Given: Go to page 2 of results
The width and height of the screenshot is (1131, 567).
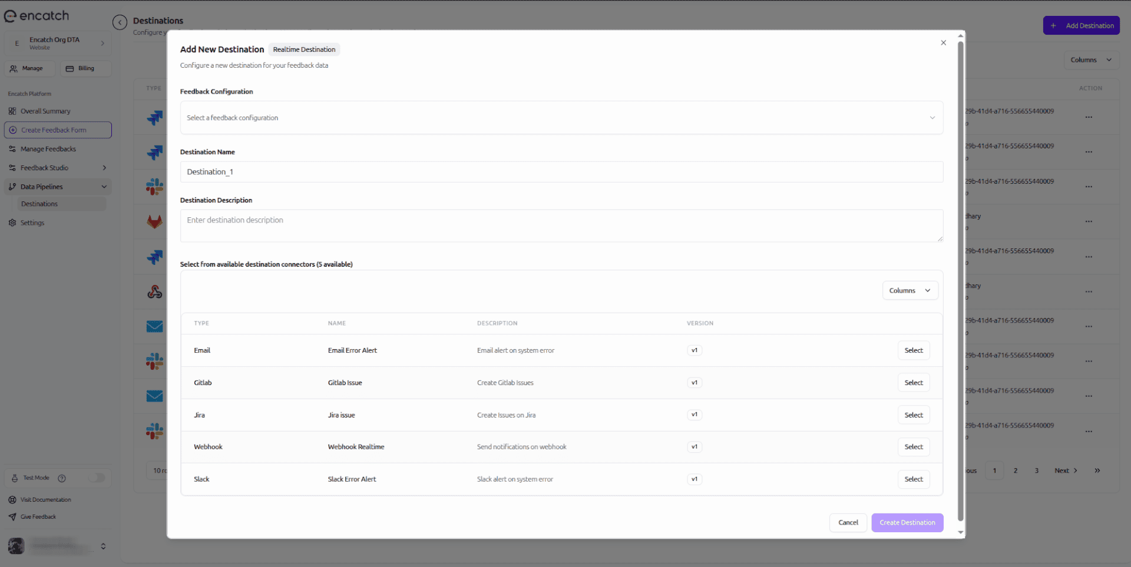Looking at the screenshot, I should [1016, 470].
